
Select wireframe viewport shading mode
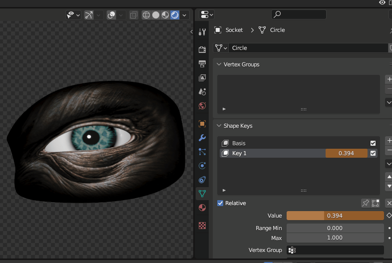coord(146,15)
